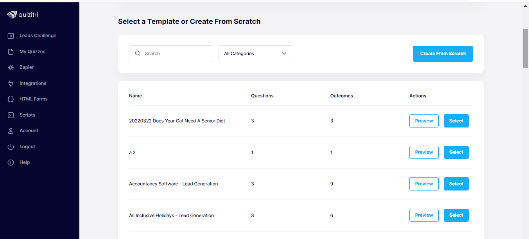The image size is (529, 239).
Task: Select the All Inclusive Holidays template
Action: (x=456, y=215)
